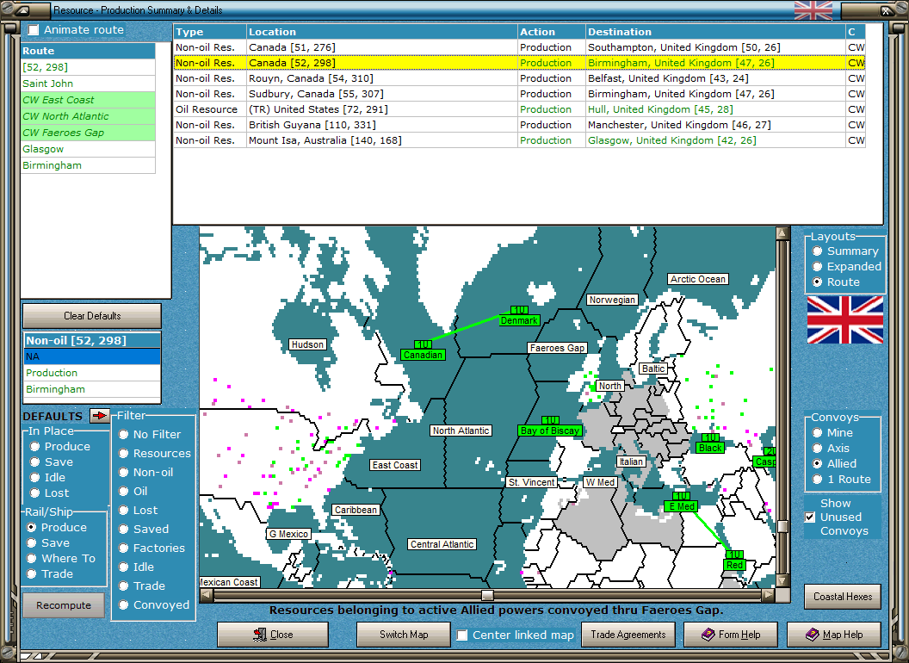Click the map's horizontal scrollbar right arrow

(x=768, y=595)
